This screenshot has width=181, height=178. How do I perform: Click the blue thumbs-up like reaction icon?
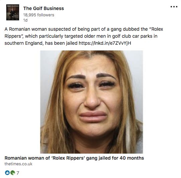[x=7, y=173]
